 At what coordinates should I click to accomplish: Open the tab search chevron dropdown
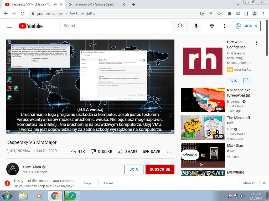[237, 4]
